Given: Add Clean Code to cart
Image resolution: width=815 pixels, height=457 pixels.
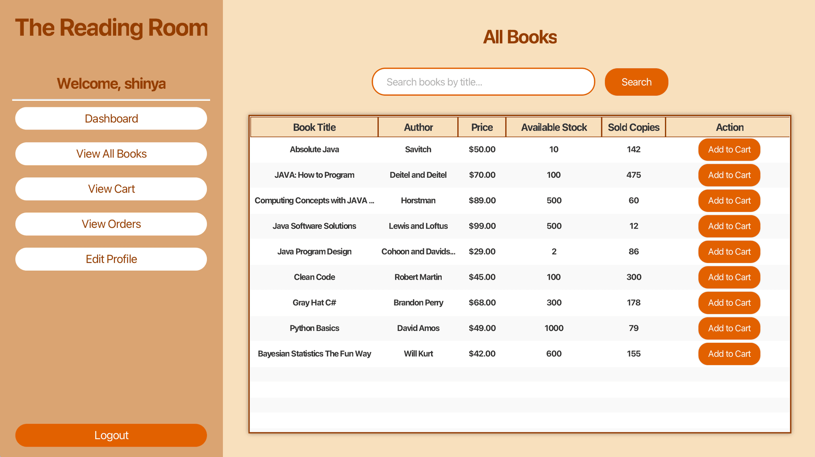Looking at the screenshot, I should 729,277.
